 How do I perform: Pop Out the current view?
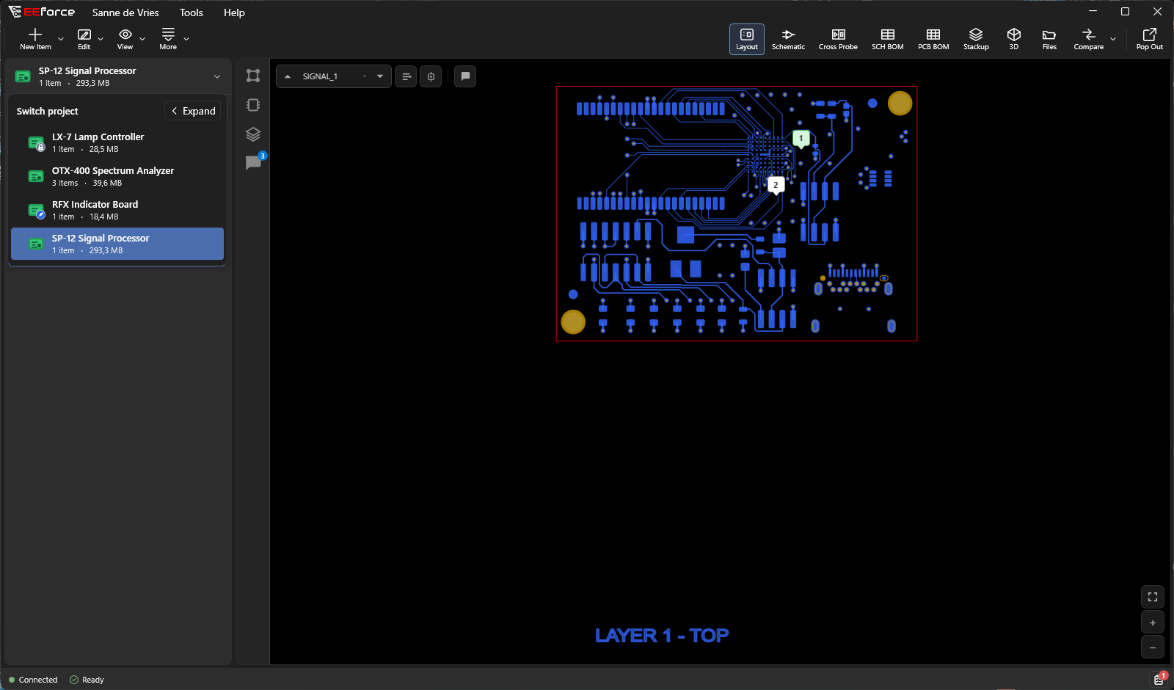click(1149, 39)
